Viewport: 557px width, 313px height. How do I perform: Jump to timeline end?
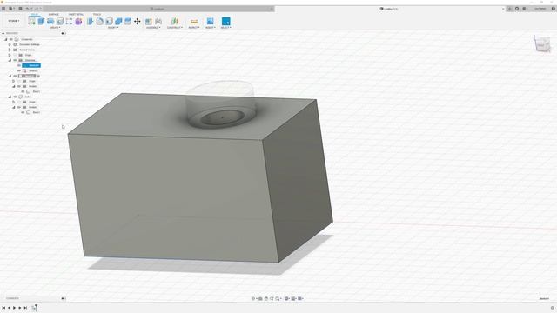[x=25, y=308]
